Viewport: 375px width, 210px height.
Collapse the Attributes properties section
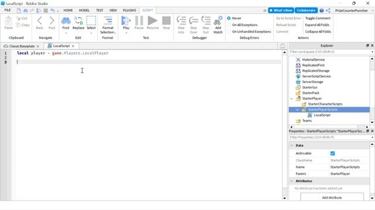292,181
